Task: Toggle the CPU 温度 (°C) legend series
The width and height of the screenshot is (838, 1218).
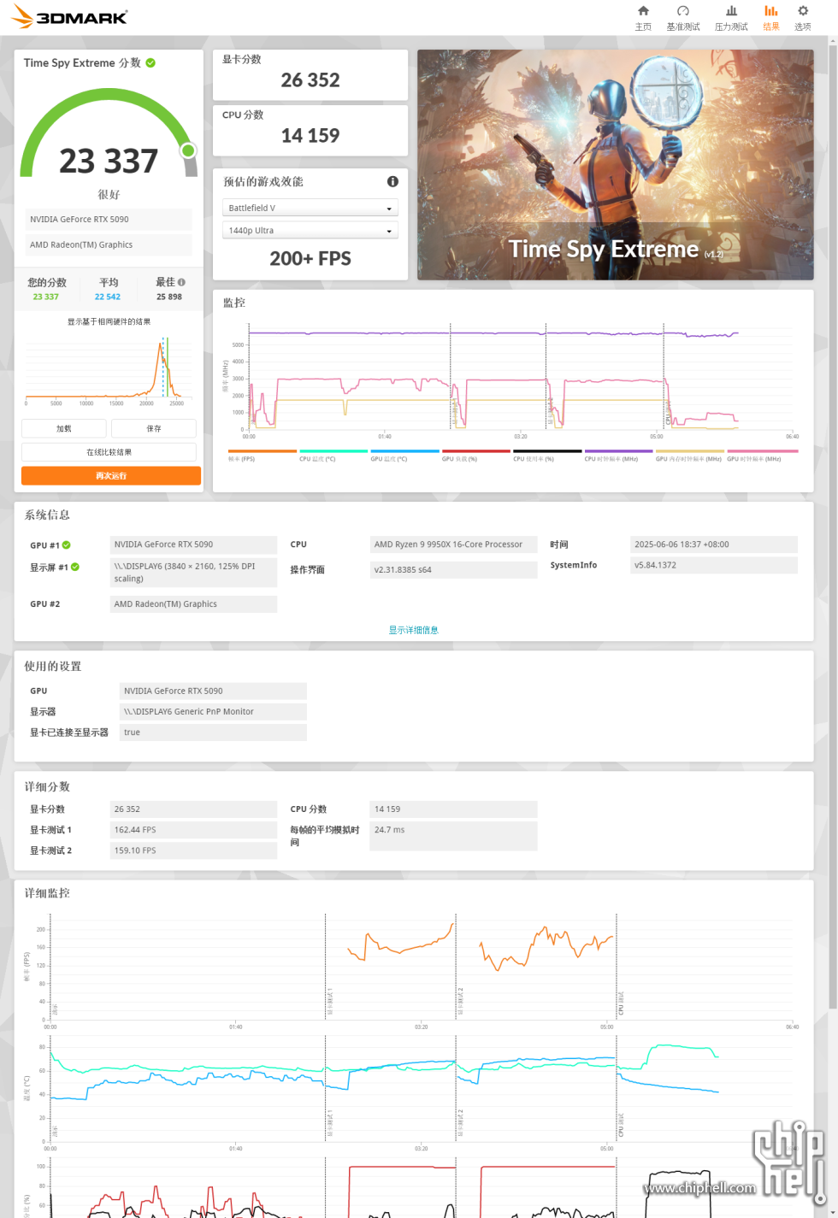Action: [x=333, y=455]
